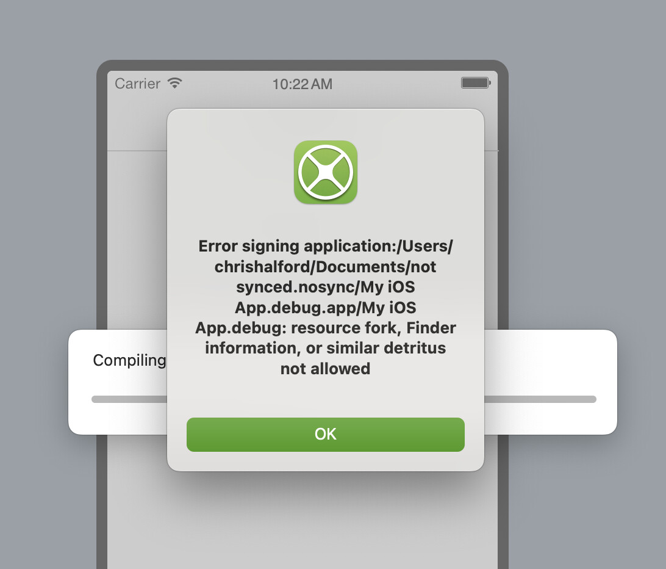Tap the 10:22 AM clock
Image resolution: width=666 pixels, height=569 pixels.
pos(302,84)
